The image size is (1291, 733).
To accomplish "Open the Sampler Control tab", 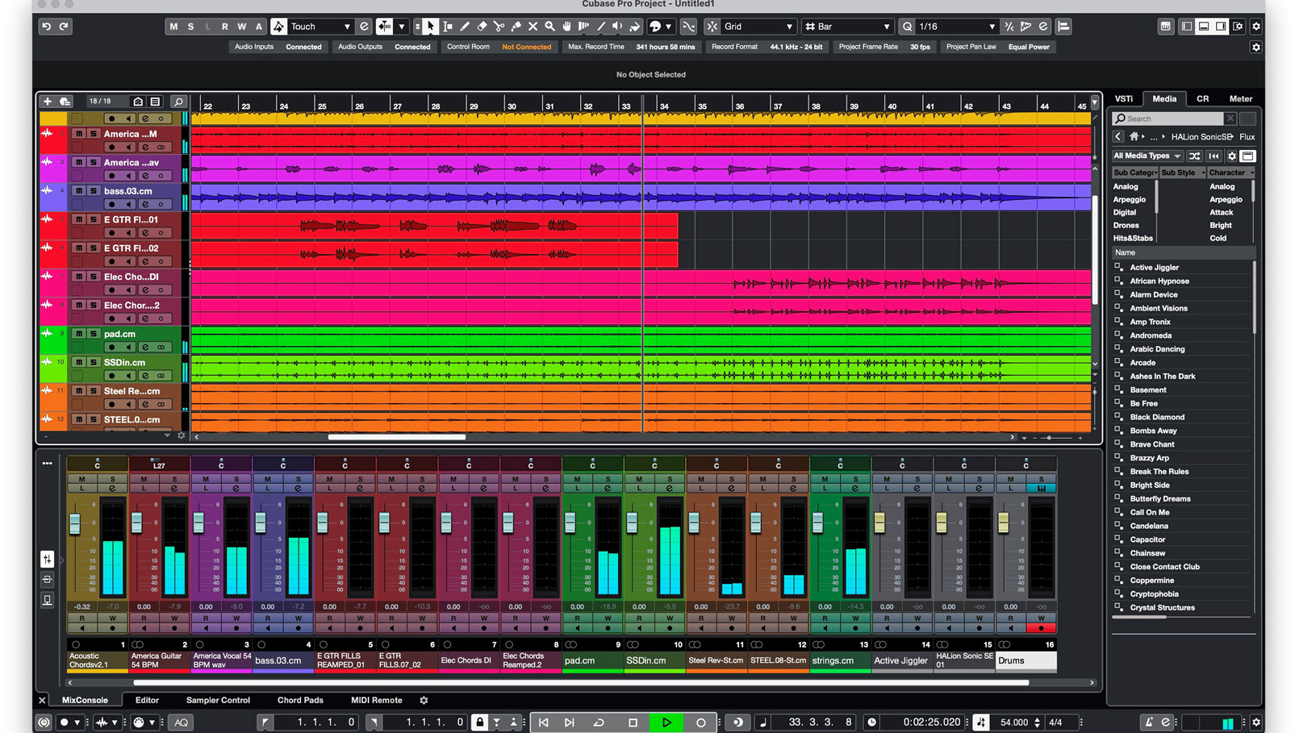I will tap(218, 700).
